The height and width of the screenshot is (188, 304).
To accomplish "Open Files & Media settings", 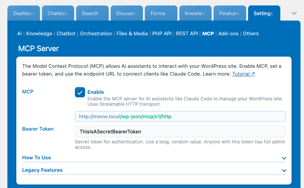I will tap(132, 34).
